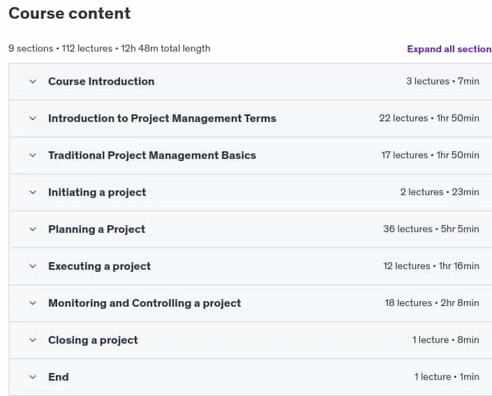Open the Closing a project title
This screenshot has width=492, height=396.
94,340
